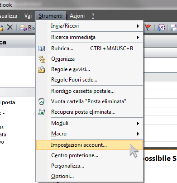Open Regole e avvisi dialog
Viewport: 177px width, 183px height.
tap(90, 69)
